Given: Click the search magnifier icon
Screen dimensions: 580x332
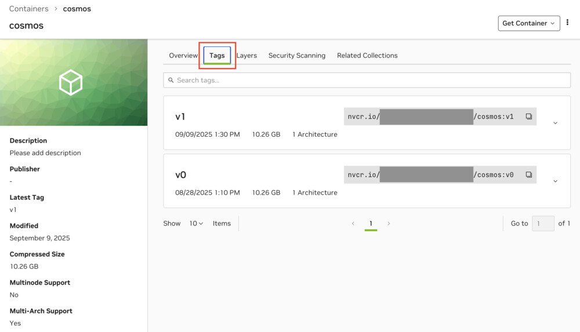Looking at the screenshot, I should (171, 81).
